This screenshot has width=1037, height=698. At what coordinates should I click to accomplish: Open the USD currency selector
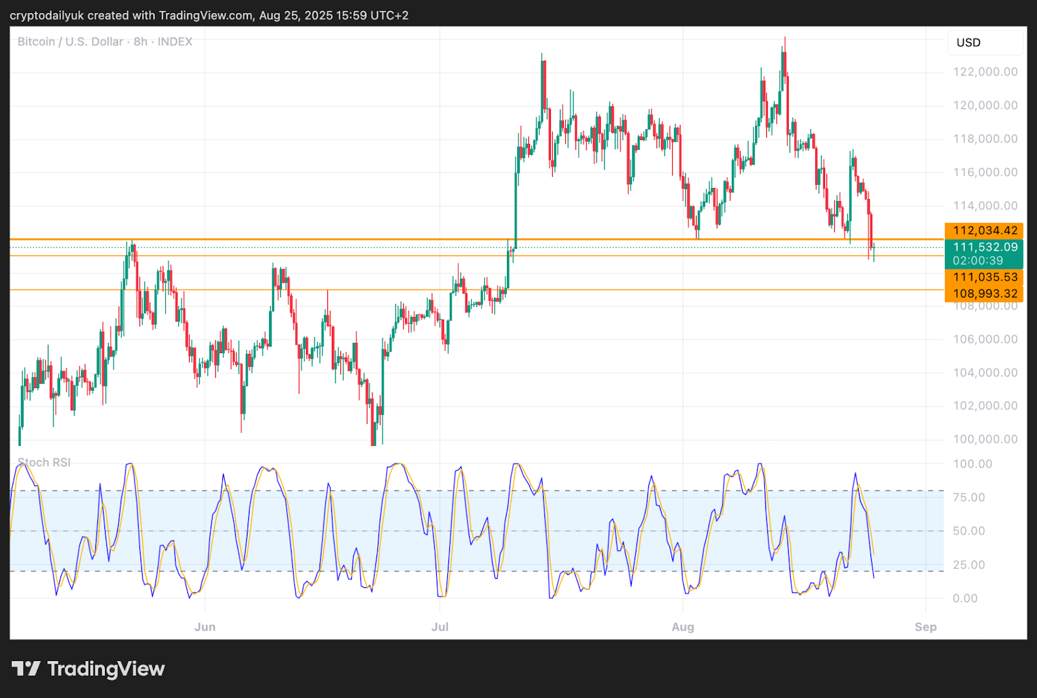click(984, 43)
